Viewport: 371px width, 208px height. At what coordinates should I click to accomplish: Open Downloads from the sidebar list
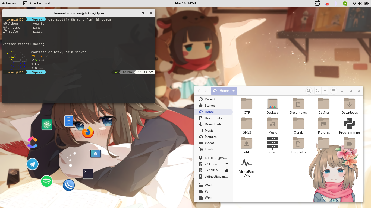pos(213,124)
